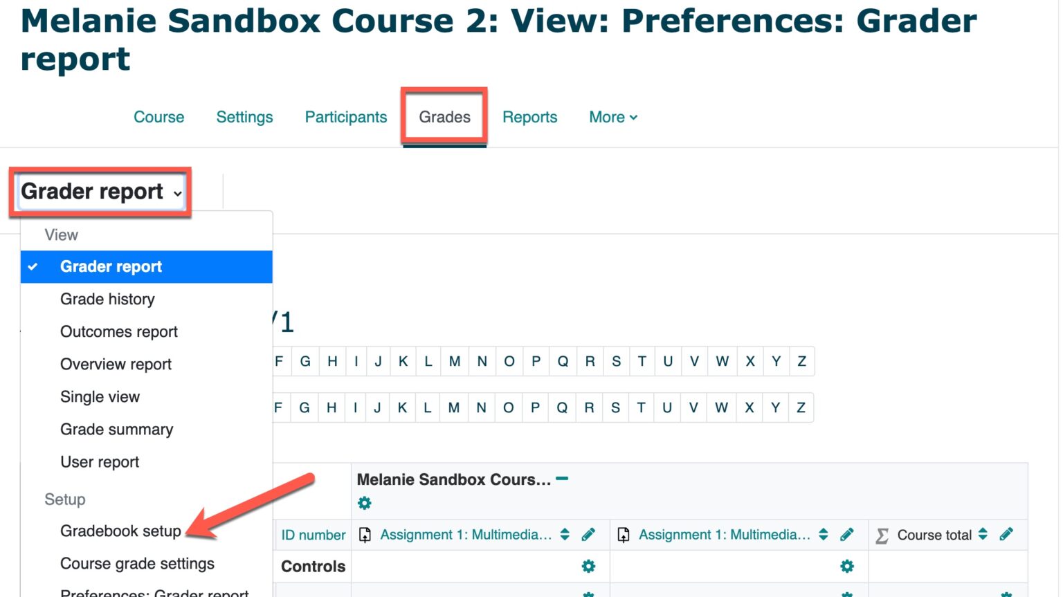Open the Grader report dropdown
This screenshot has height=597, width=1063.
coord(100,192)
